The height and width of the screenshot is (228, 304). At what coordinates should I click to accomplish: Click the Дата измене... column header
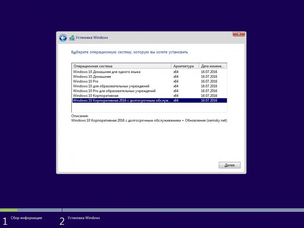coord(213,66)
